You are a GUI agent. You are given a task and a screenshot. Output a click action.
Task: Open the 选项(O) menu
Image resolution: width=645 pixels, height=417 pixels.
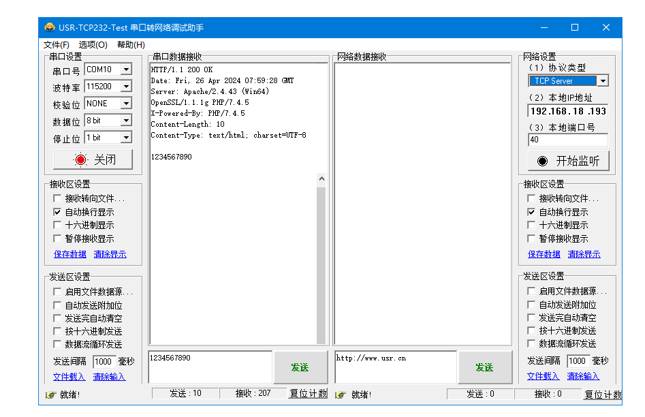coord(93,45)
